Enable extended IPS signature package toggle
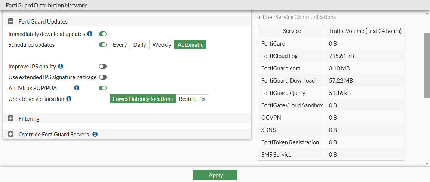The image size is (430, 182). pos(103,77)
